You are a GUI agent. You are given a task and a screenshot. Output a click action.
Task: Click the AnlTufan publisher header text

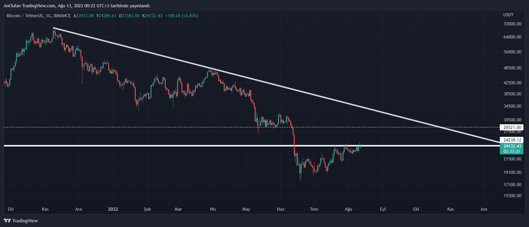[76, 6]
